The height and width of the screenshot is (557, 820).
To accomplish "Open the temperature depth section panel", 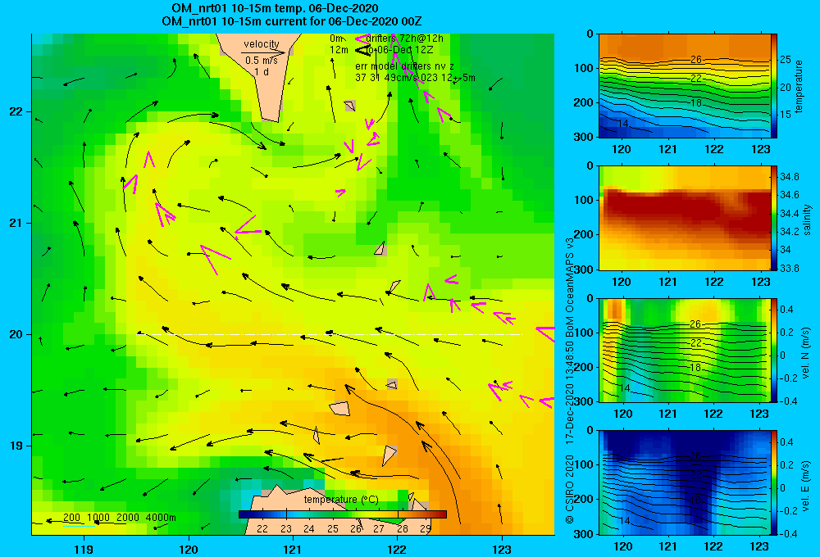I will 685,86.
